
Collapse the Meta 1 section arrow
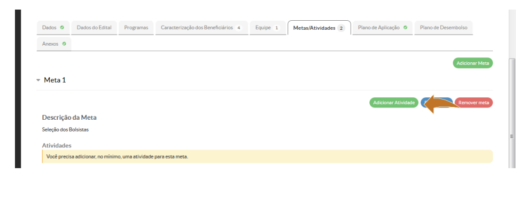[38, 80]
